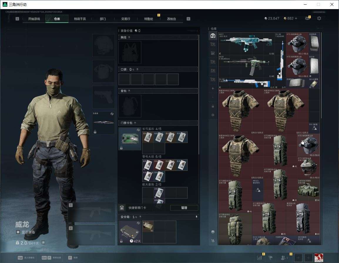This screenshot has height=263, width=339.
Task: Click the empty 胸挂 chest rig slot
Action: (130, 52)
